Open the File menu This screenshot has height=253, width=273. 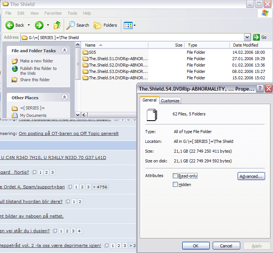tap(8, 13)
